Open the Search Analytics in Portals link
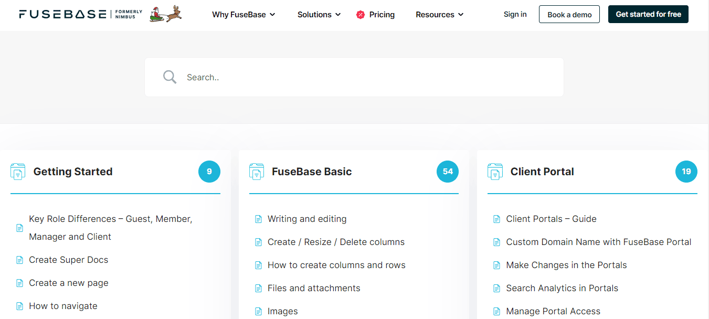The height and width of the screenshot is (319, 709). click(562, 288)
